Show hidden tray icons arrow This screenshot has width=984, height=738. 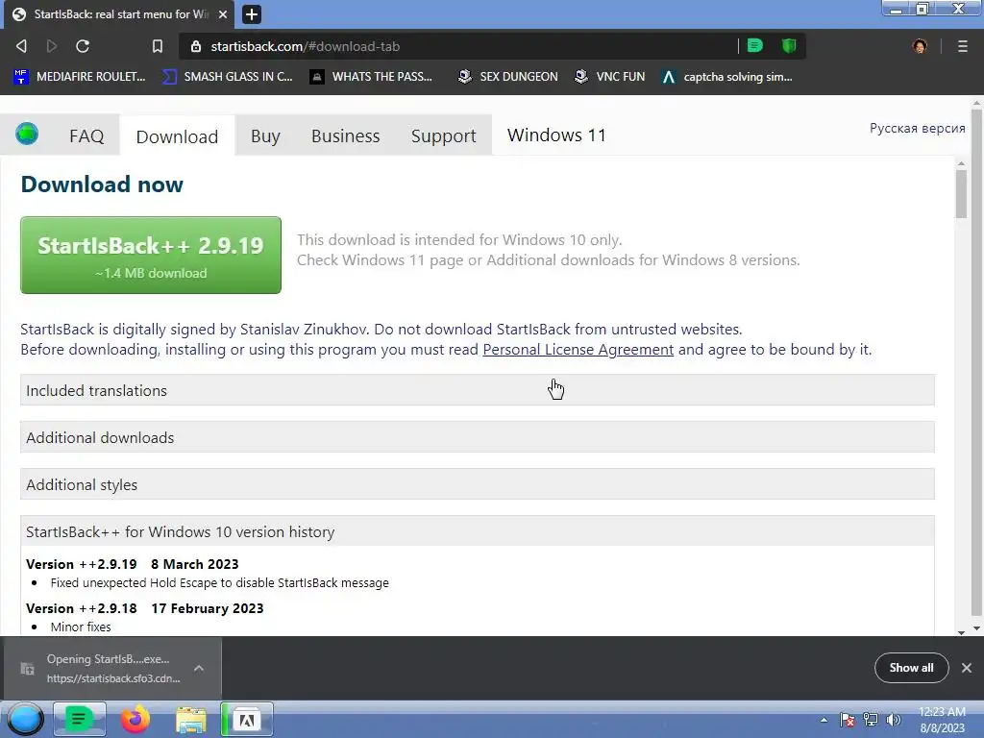pyautogui.click(x=824, y=720)
